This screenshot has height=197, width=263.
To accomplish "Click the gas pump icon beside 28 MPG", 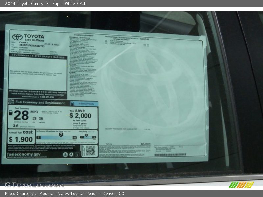I will 11,113.
